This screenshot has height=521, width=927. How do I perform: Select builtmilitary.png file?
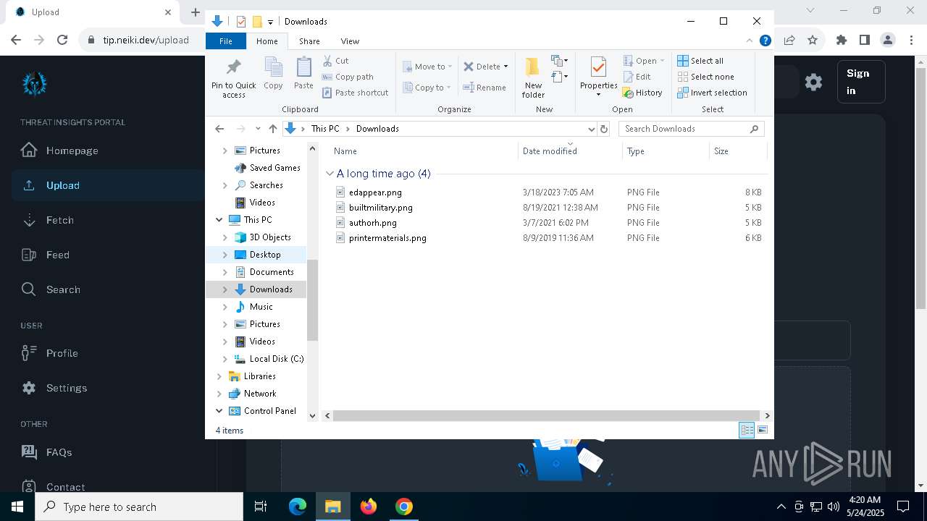click(380, 208)
